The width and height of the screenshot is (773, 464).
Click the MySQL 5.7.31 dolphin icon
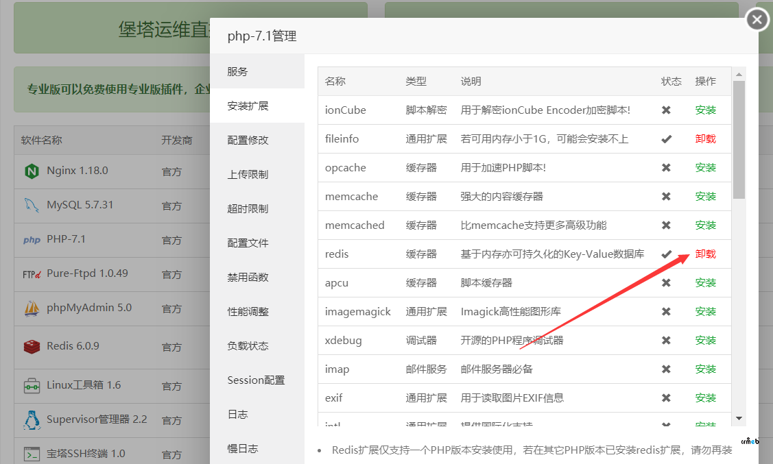pos(32,205)
